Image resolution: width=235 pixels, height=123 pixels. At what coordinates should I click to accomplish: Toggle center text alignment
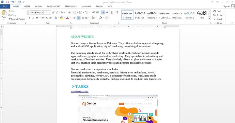point(79,18)
